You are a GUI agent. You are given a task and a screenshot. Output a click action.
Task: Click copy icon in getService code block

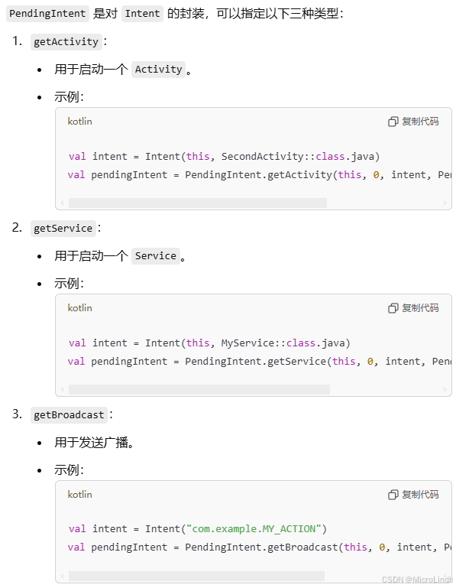[x=393, y=308]
